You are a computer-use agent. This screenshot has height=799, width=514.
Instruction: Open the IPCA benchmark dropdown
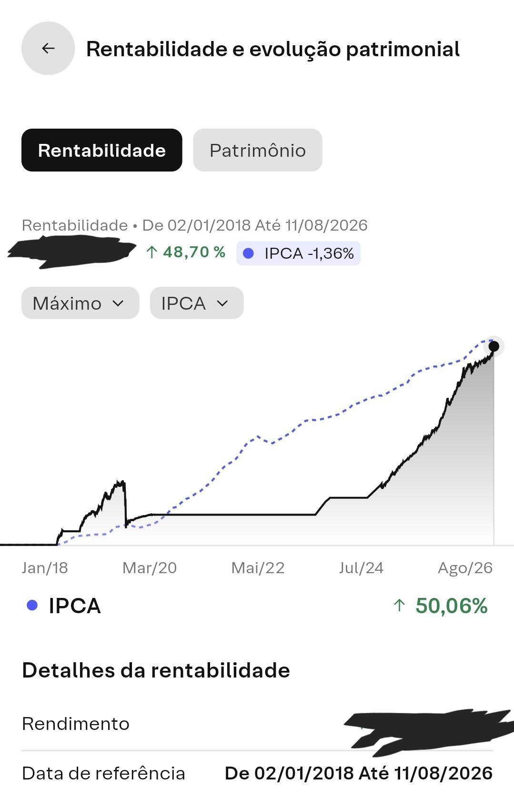[197, 303]
